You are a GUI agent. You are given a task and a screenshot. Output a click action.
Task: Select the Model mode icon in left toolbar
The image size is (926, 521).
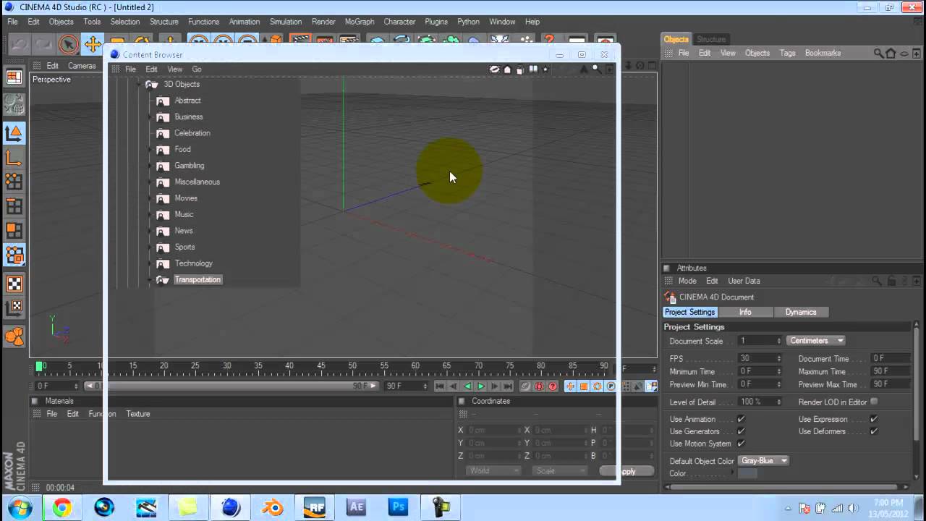click(x=14, y=133)
